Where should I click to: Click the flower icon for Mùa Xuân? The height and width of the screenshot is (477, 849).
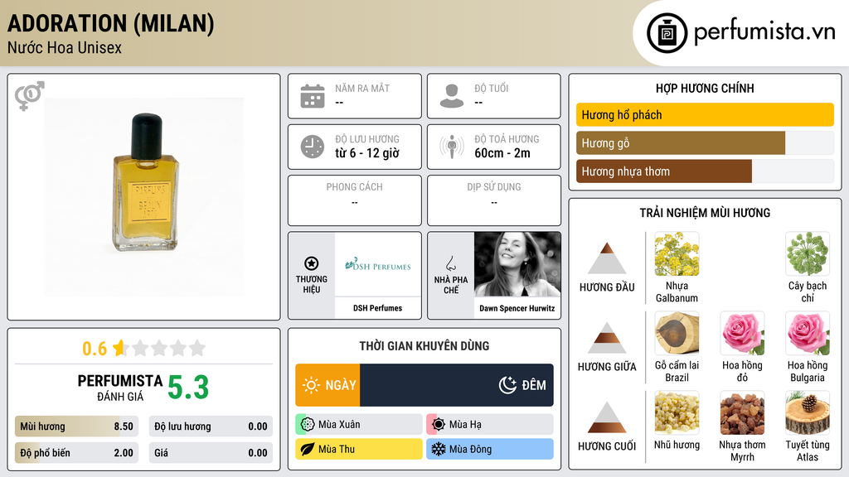(308, 424)
